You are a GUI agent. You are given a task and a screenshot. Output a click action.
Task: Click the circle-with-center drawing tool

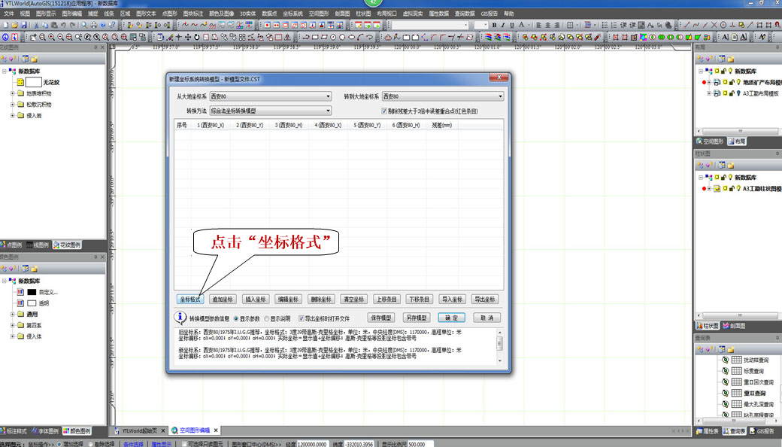tap(333, 37)
